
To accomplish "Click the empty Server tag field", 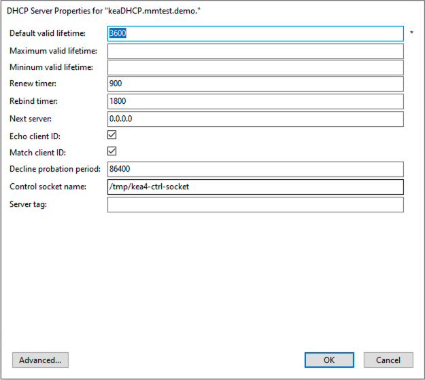I will coord(255,204).
